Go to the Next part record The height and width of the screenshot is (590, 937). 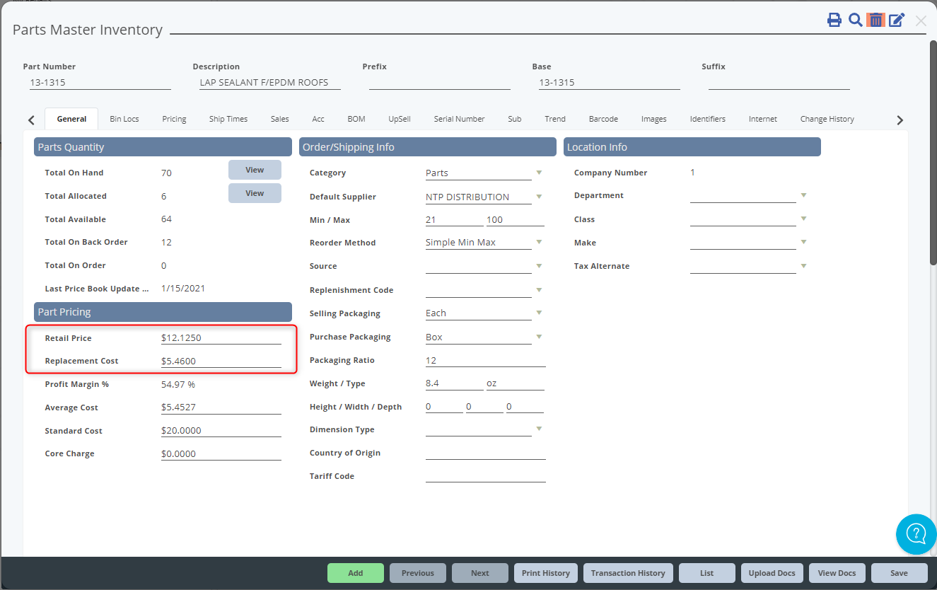(x=480, y=573)
